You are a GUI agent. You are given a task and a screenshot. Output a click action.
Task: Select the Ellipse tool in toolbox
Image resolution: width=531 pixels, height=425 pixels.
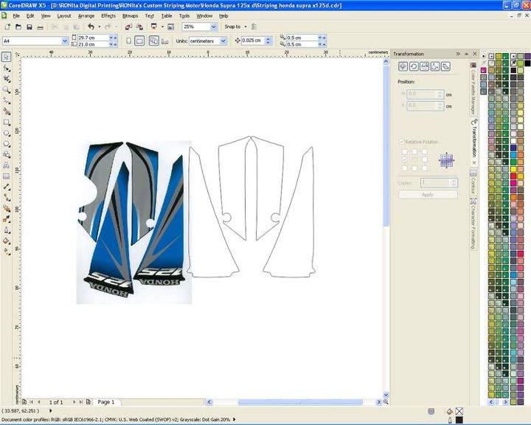point(6,134)
